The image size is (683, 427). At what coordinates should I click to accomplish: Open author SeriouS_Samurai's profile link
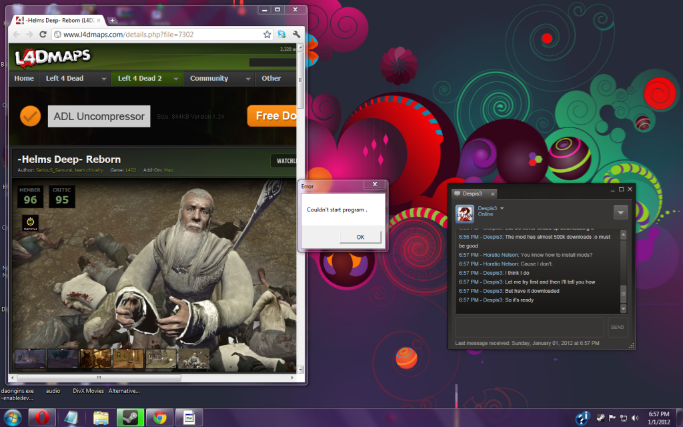(x=55, y=170)
